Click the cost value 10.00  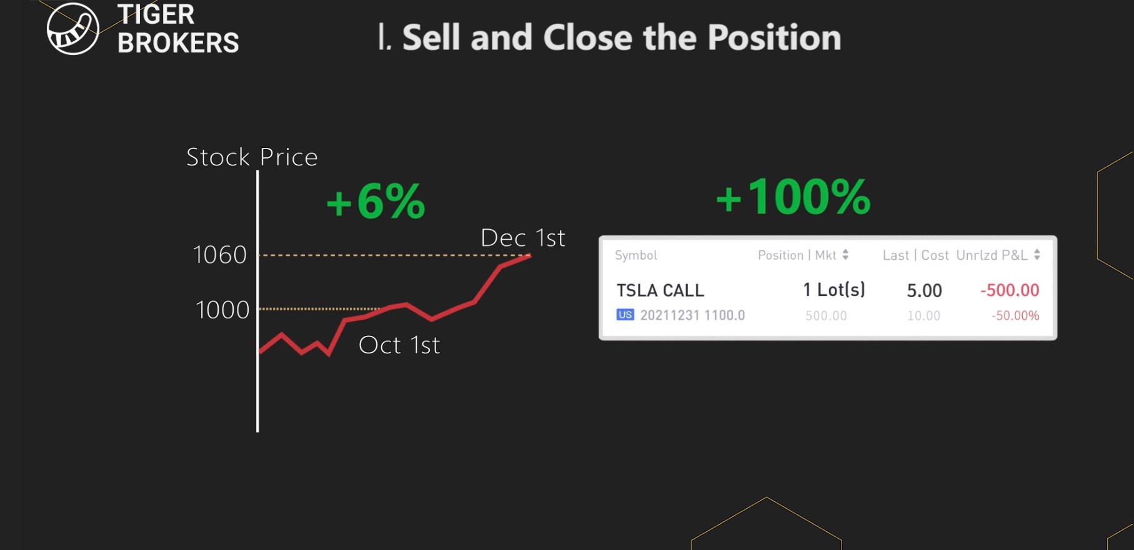pyautogui.click(x=923, y=316)
